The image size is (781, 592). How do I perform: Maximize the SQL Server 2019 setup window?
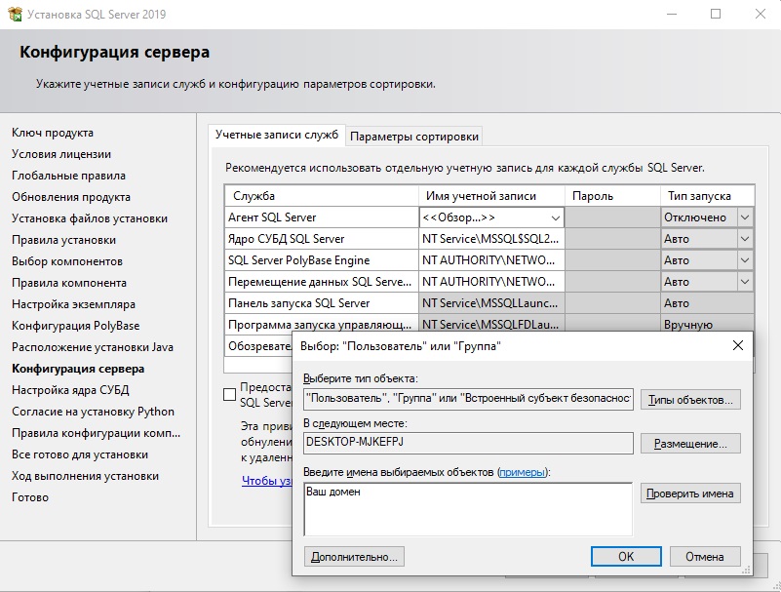pos(716,14)
